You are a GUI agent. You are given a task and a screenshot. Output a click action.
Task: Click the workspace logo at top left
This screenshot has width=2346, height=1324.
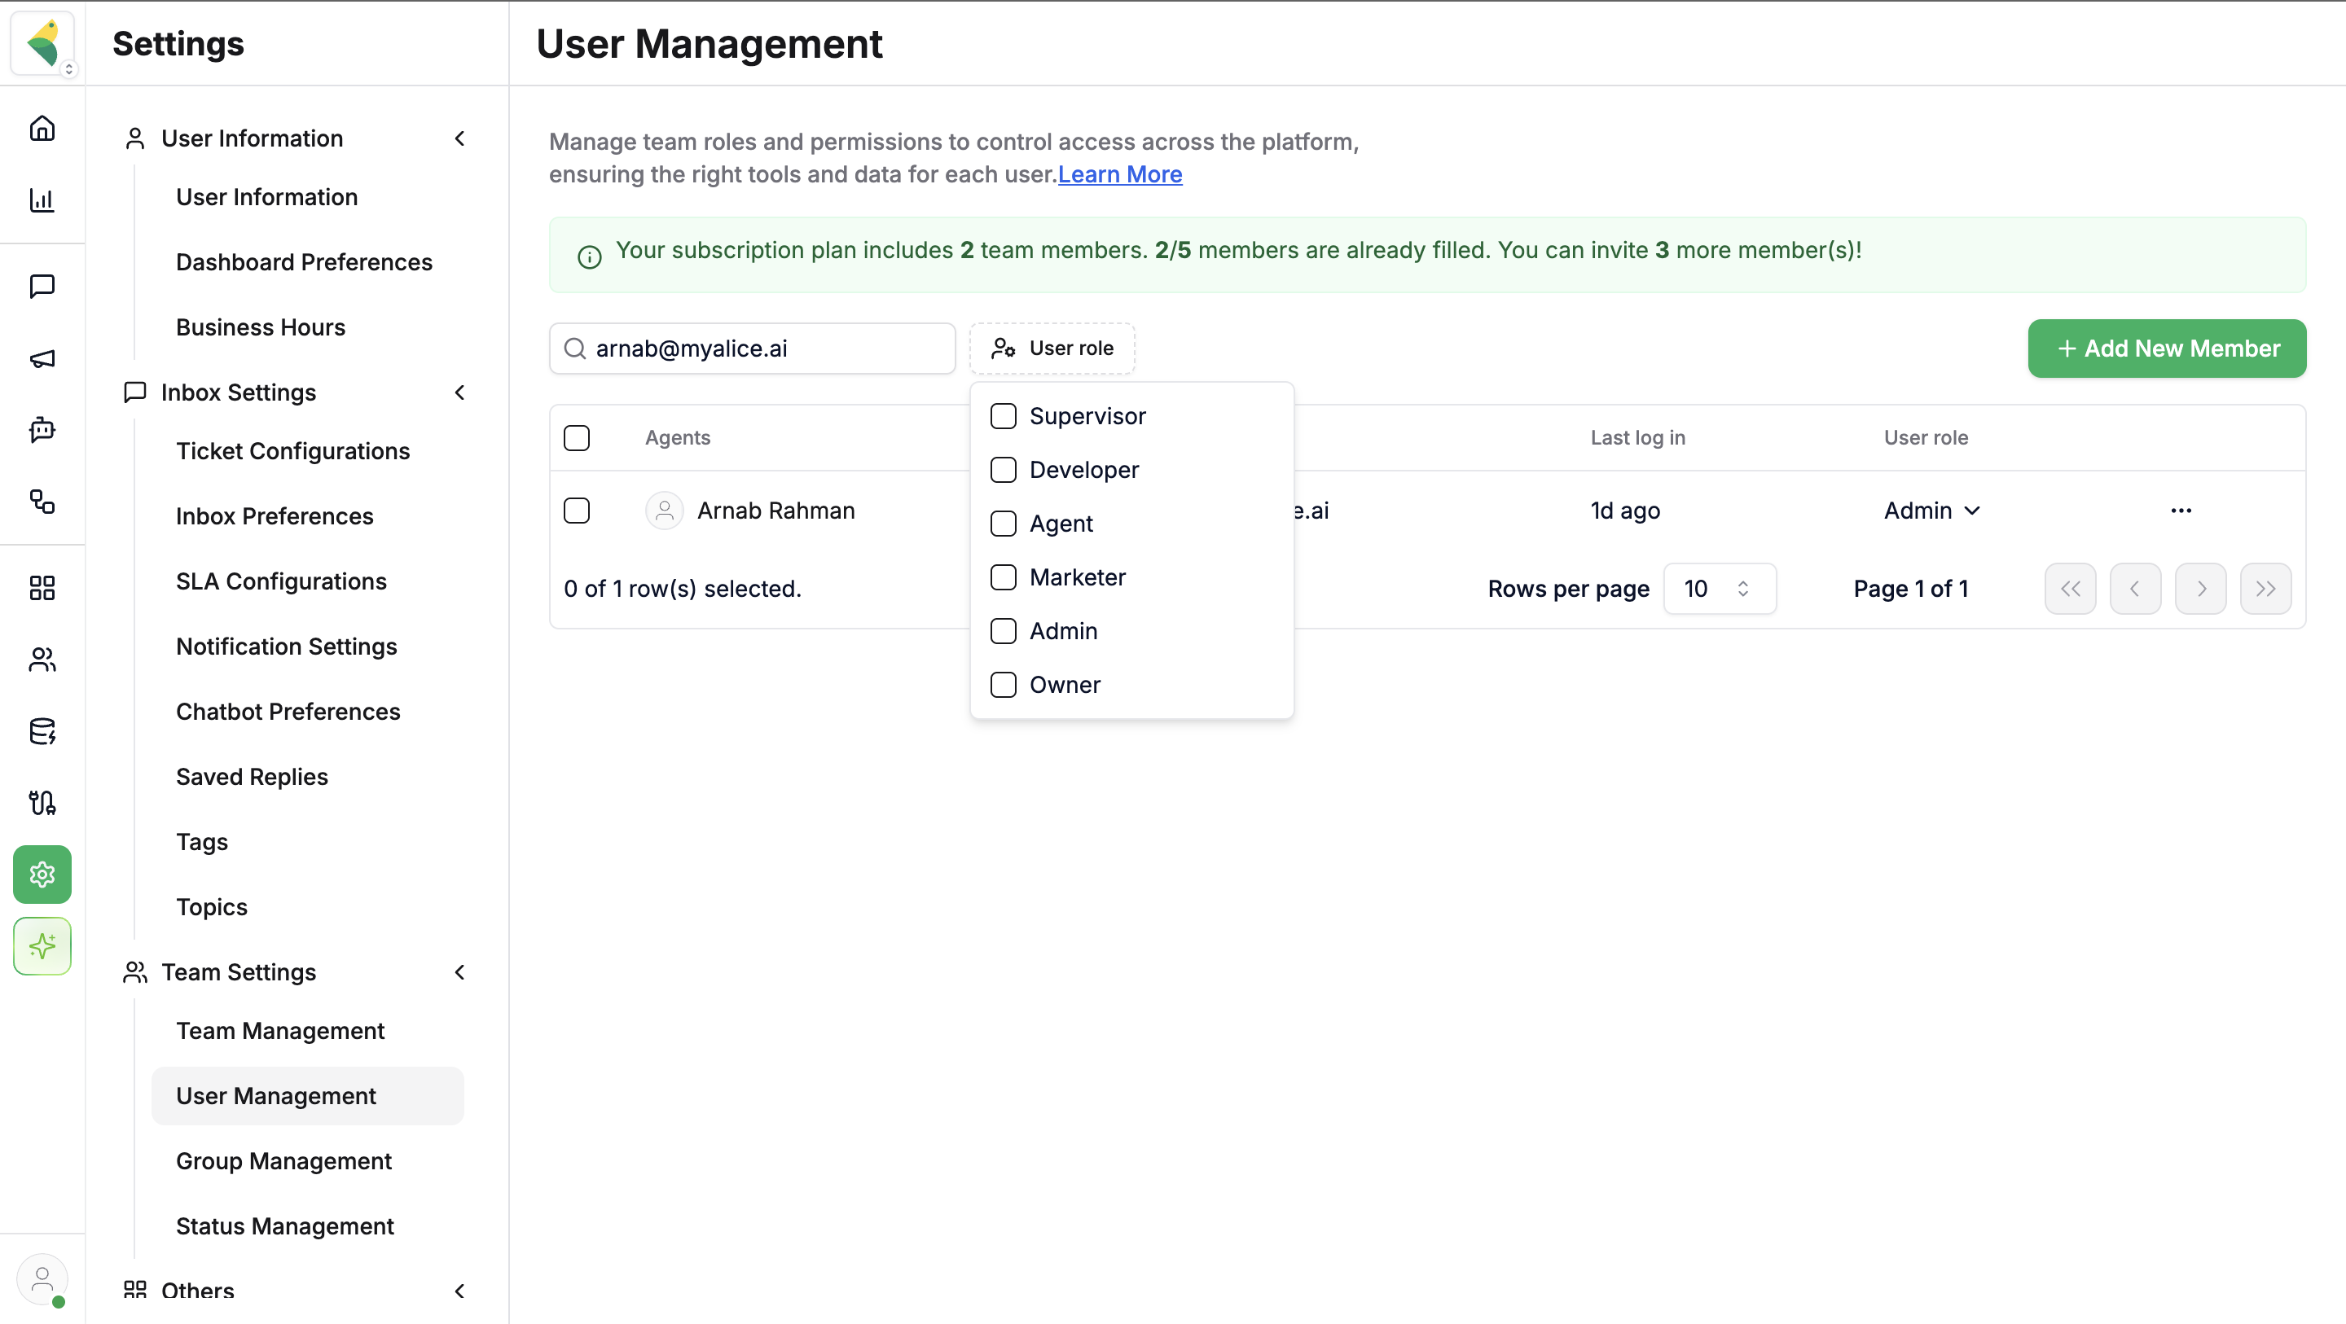tap(42, 43)
